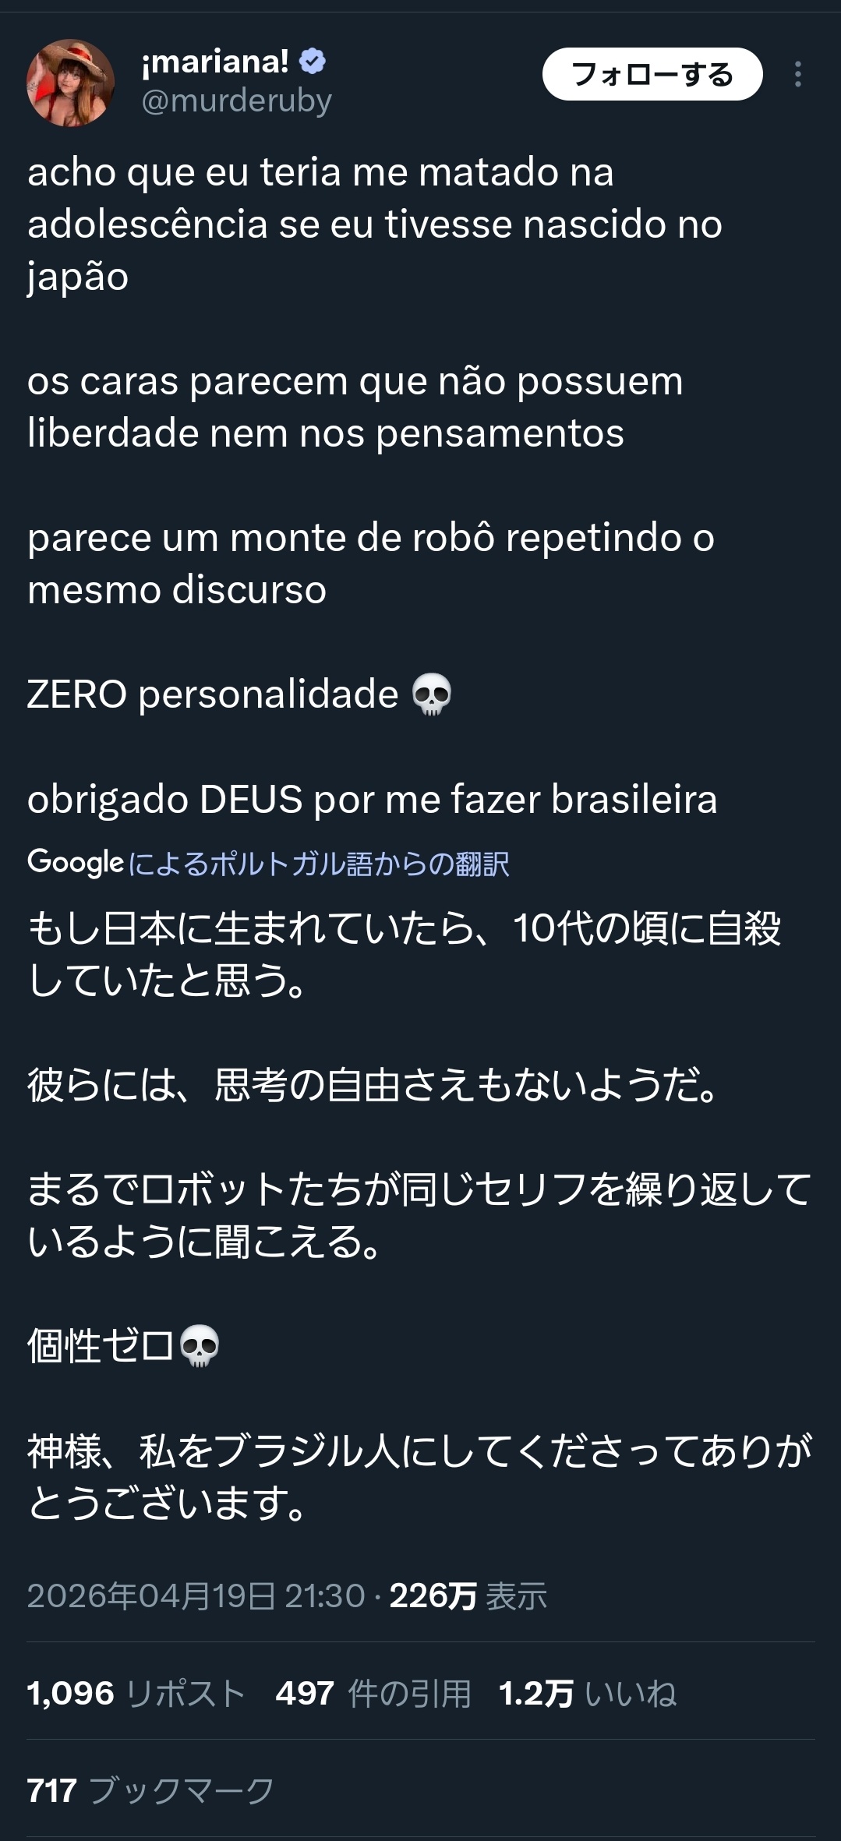841x1841 pixels.
Task: Click the Google translation attribution link
Action: click(318, 864)
